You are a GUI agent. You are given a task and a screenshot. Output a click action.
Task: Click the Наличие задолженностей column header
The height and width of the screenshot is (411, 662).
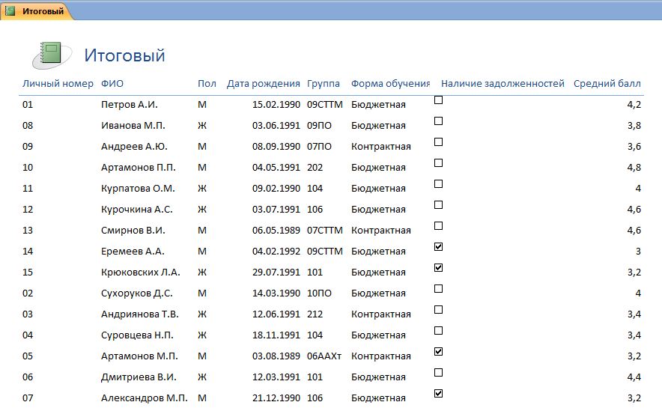coord(502,84)
